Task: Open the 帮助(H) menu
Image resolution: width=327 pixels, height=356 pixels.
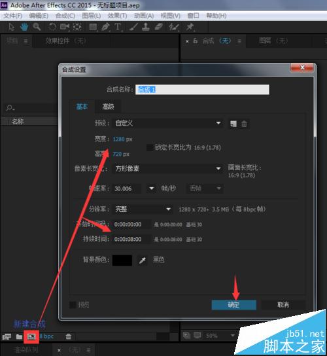Action: pyautogui.click(x=216, y=16)
